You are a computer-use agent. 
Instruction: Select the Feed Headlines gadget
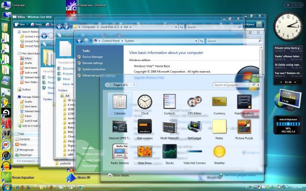244,105
